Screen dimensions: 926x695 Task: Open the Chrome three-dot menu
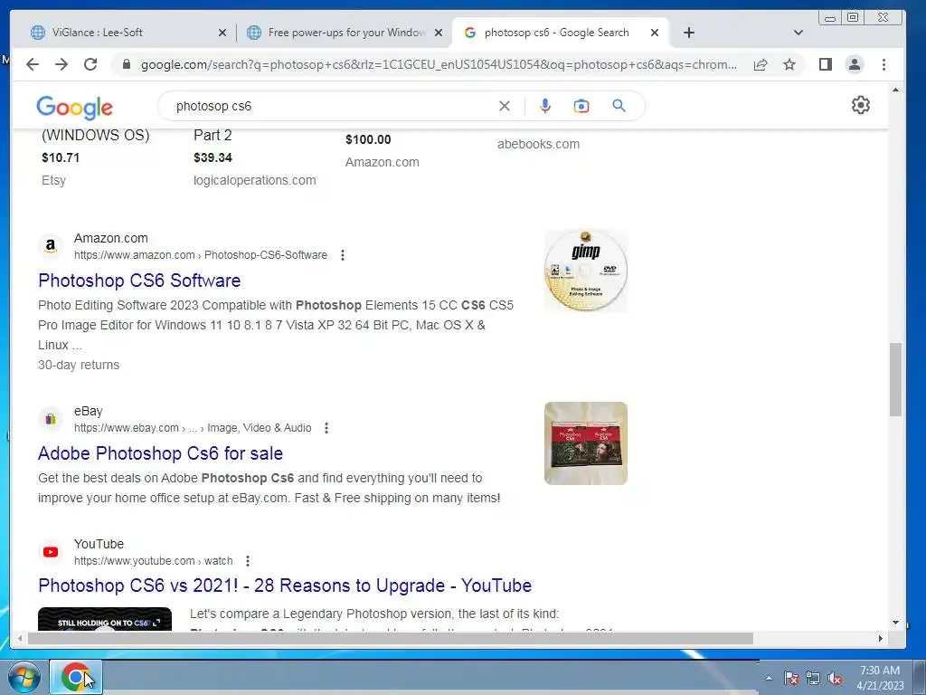click(x=884, y=64)
